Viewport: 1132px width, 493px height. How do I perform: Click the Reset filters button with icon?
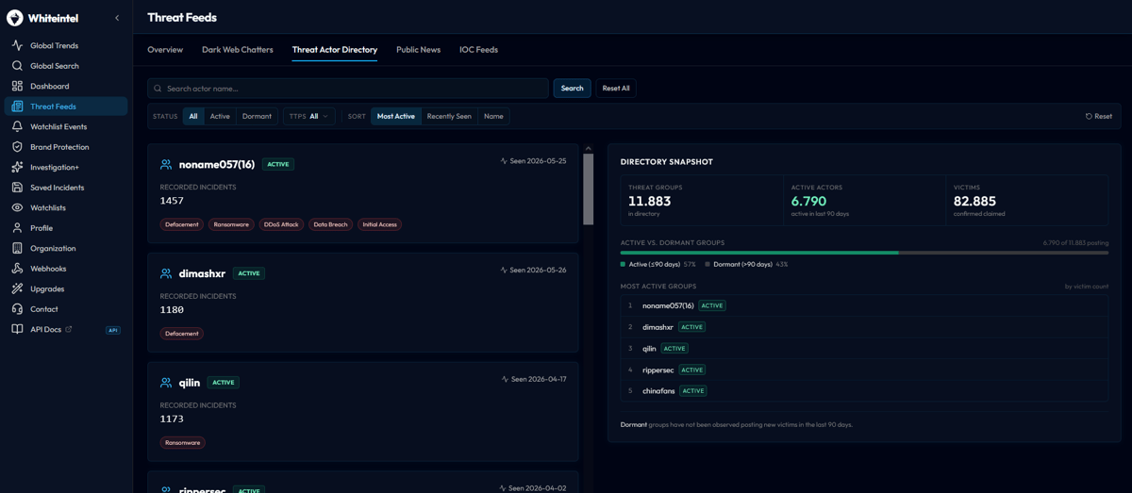[x=1098, y=116]
